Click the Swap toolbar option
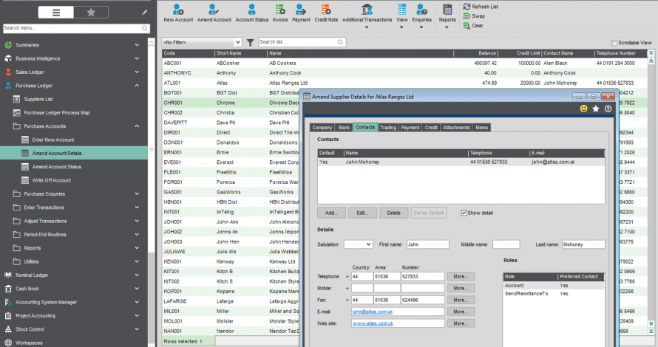The width and height of the screenshot is (658, 347). click(474, 16)
